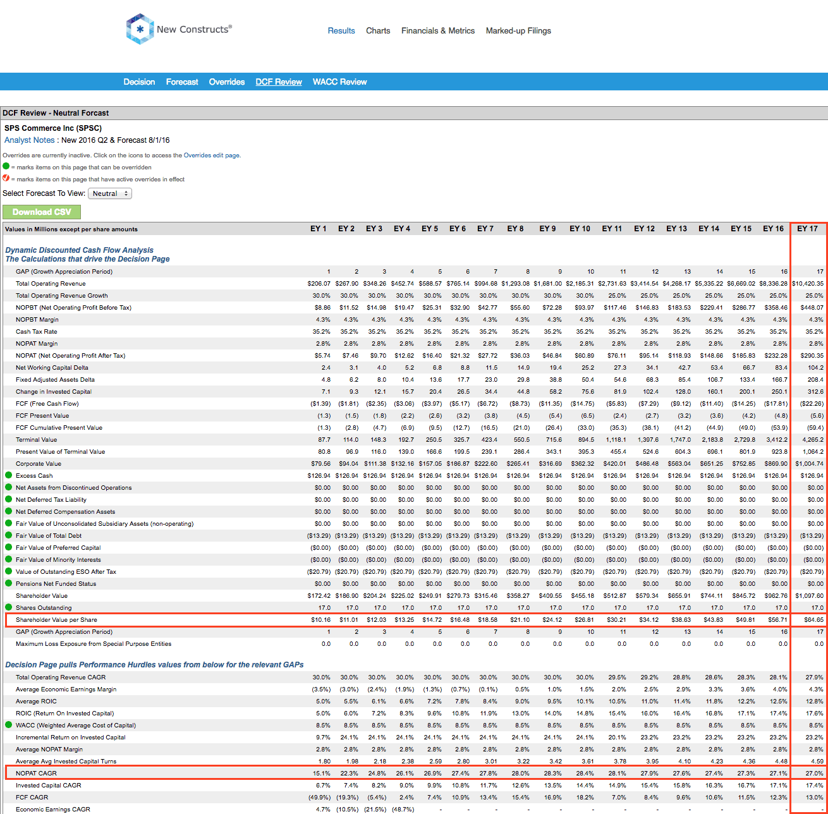Switch to the WACC Review tab

tap(339, 82)
